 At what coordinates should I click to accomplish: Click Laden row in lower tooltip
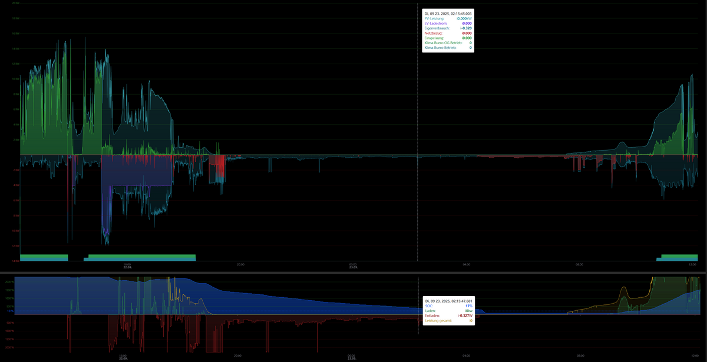click(448, 311)
